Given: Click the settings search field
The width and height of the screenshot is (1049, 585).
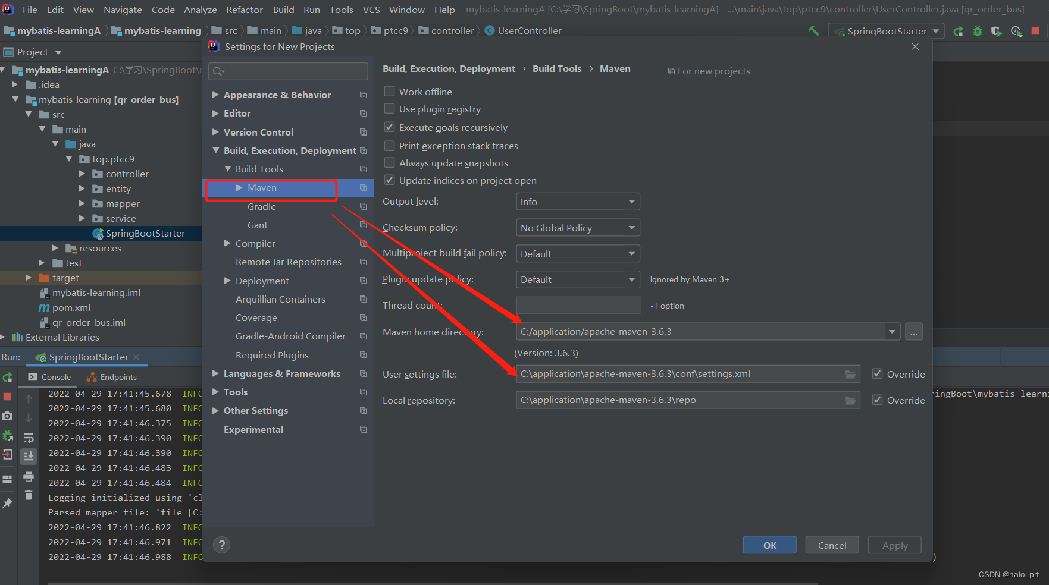Looking at the screenshot, I should click(288, 71).
